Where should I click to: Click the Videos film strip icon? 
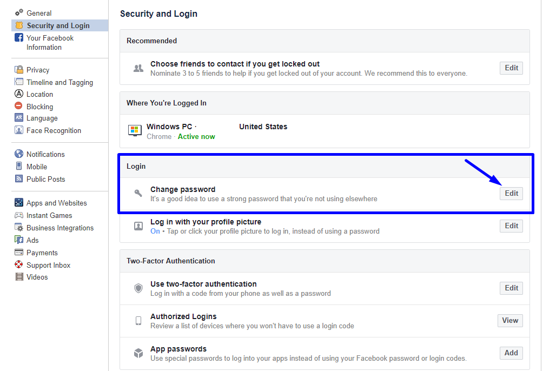[19, 277]
